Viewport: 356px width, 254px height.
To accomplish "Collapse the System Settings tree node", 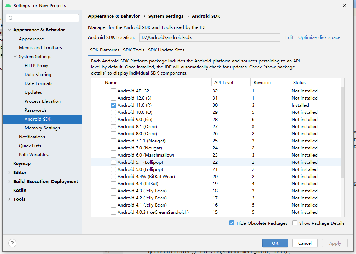I will coord(15,56).
